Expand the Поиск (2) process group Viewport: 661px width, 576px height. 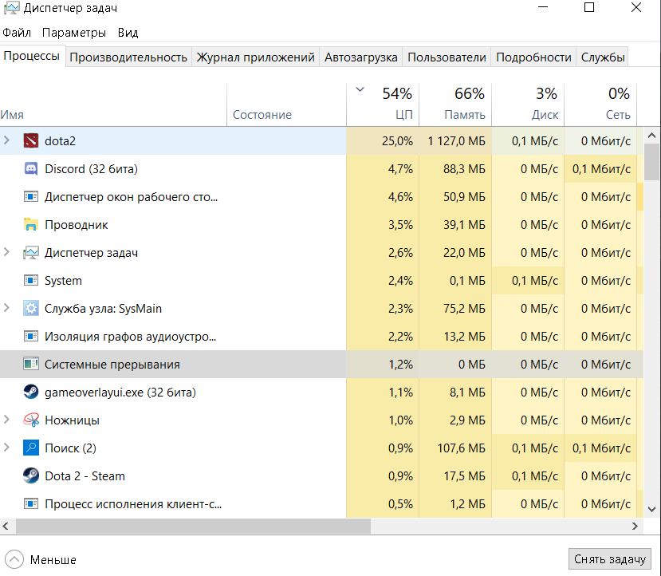point(7,448)
